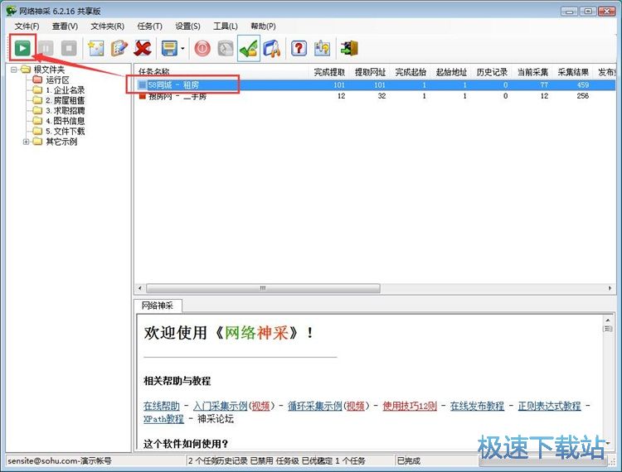Screen dimensions: 622x472
Task: Open the 在线帮助 link
Action: tap(162, 406)
